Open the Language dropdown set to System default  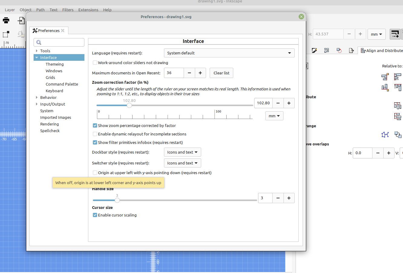click(x=229, y=53)
